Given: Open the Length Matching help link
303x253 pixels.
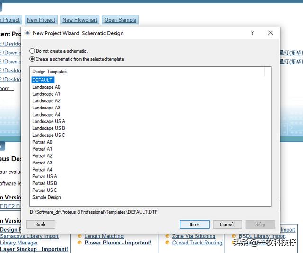Looking at the screenshot, I should pos(104,236).
